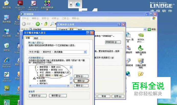Screen dimensions: 177x105
Task: Open Internet 选项 control panel item
Action: tap(129, 37)
